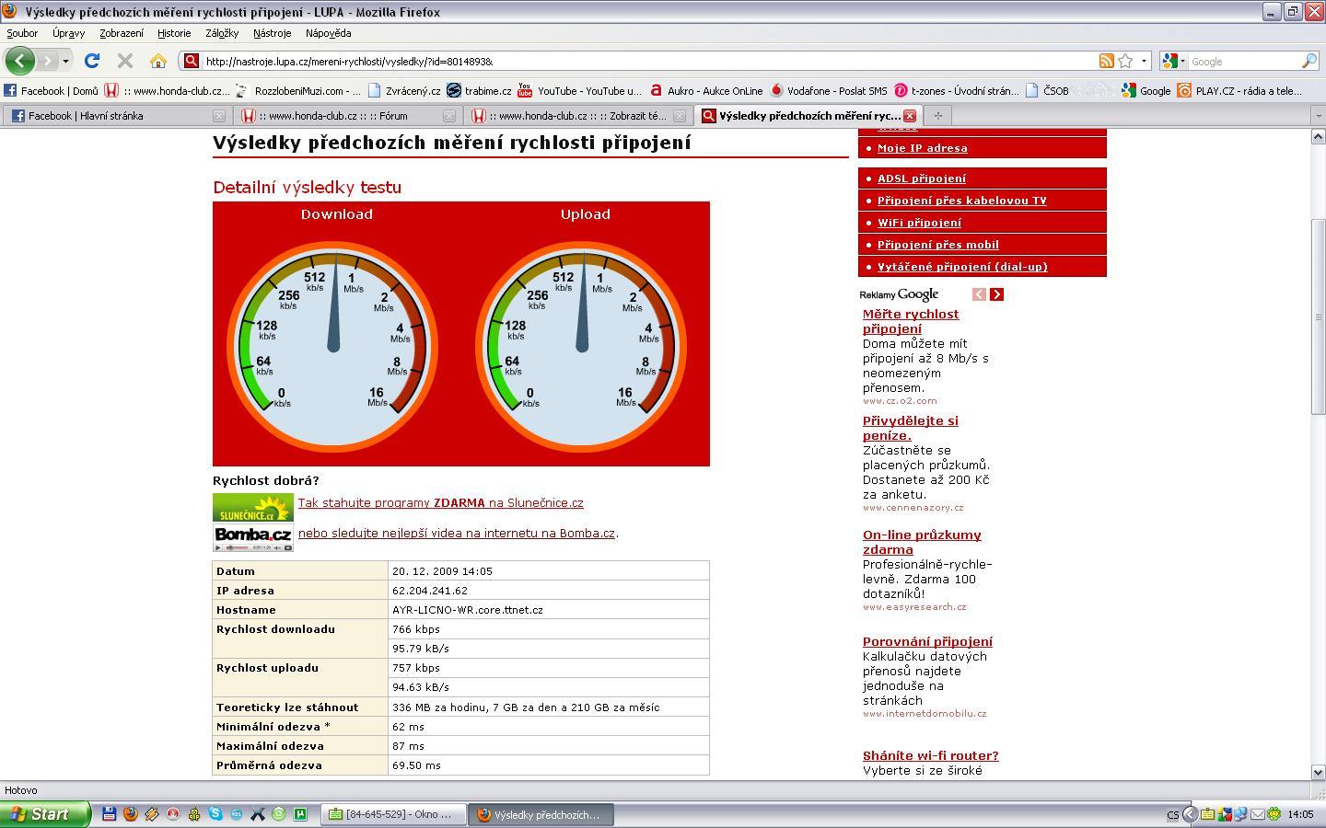Bookmark this page with the star icon
The width and height of the screenshot is (1326, 828).
coord(1125,61)
